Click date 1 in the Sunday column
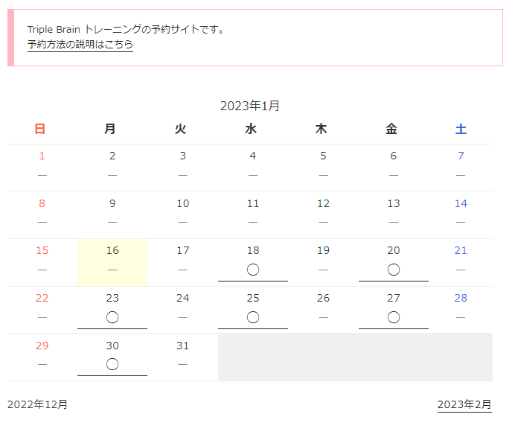Screen dimensions: 515x423 [x=42, y=156]
